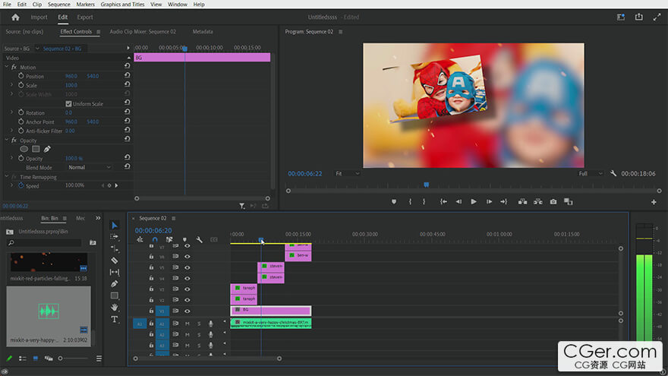Screen dimensions: 668x376
Task: Select the Type tool
Action: point(114,319)
